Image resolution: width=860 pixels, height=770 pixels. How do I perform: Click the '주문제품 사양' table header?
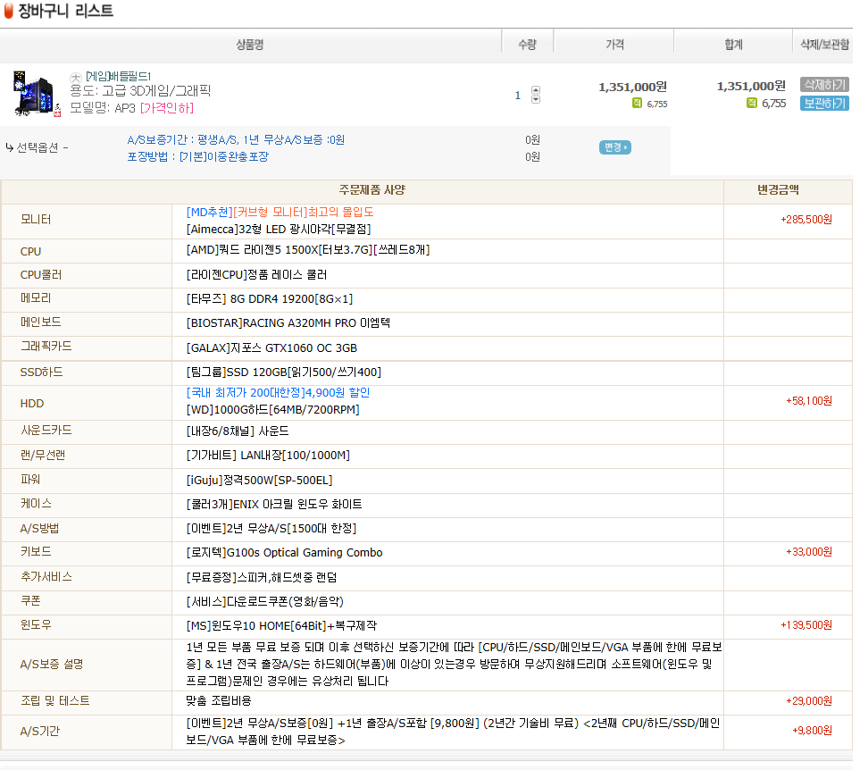click(x=372, y=190)
